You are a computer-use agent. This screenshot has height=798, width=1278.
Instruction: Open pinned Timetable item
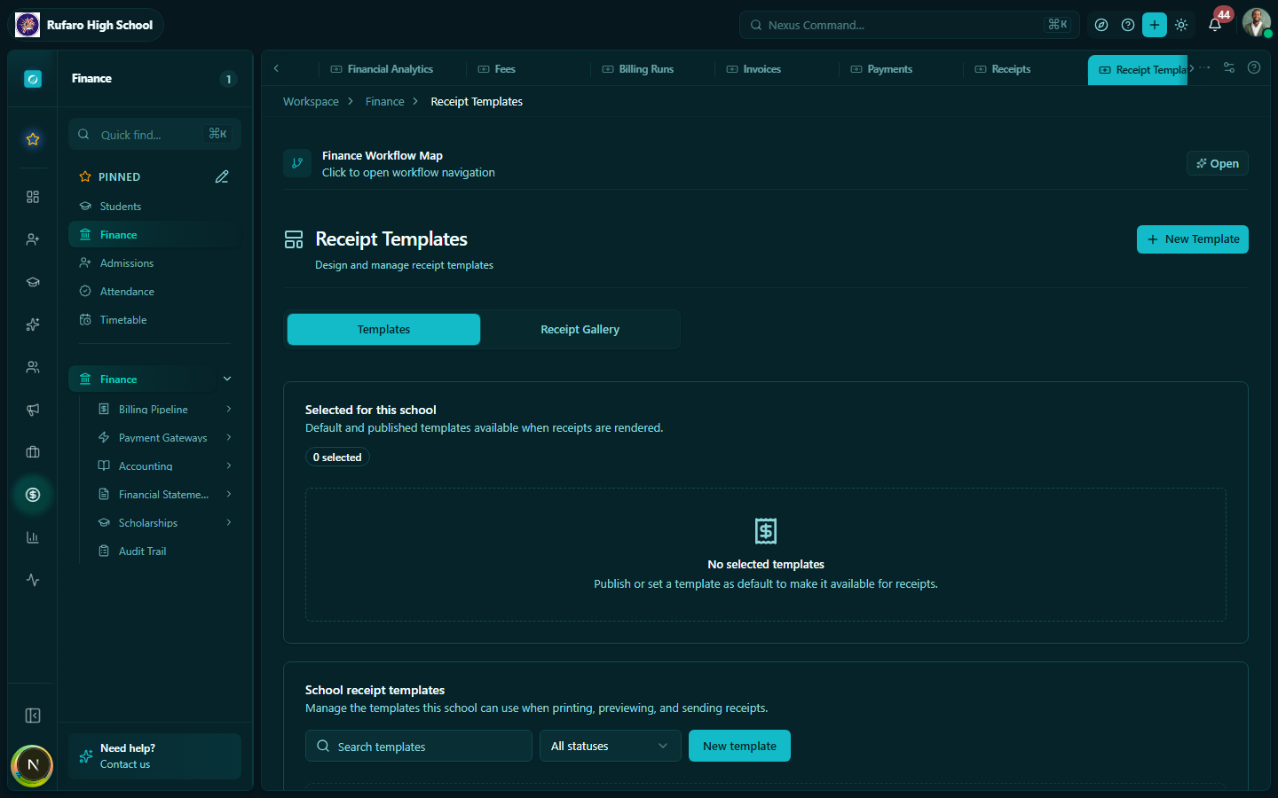coord(154,319)
